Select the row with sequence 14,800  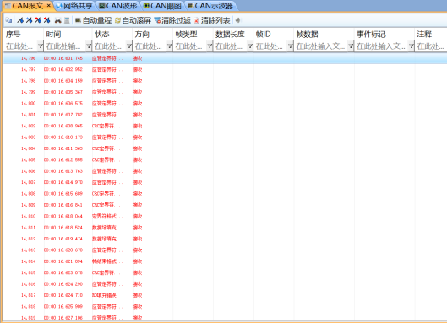coord(226,103)
